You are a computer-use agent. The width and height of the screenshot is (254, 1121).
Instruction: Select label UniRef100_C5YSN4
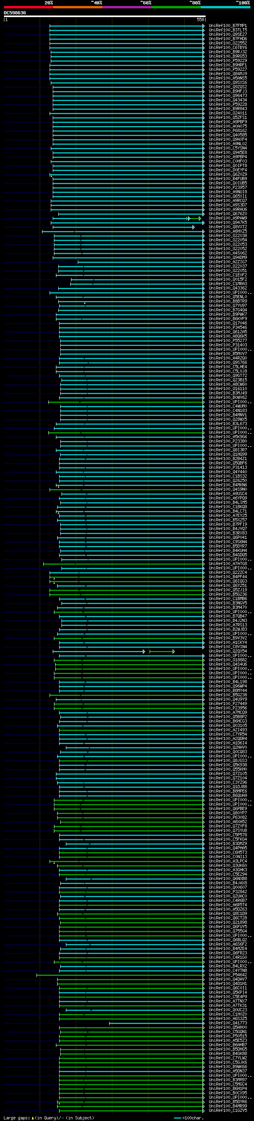(x=227, y=148)
